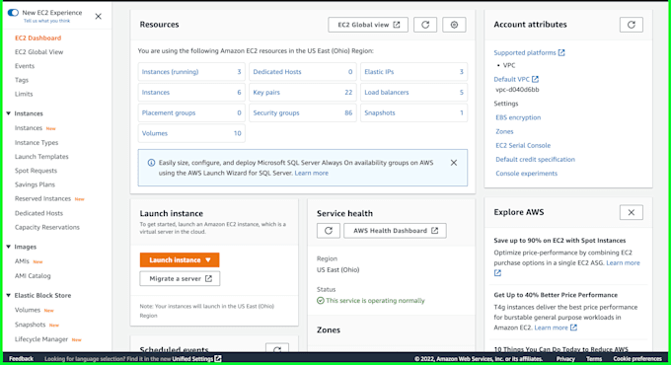The image size is (671, 365).
Task: Open AMIs in sidebar
Action: 22,261
